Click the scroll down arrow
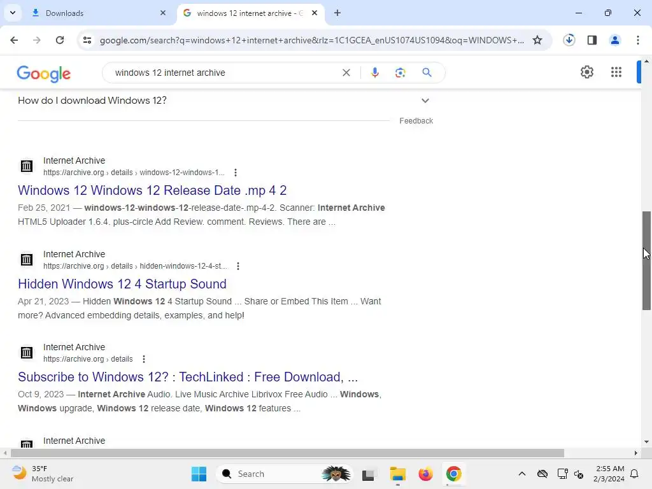 tap(646, 442)
